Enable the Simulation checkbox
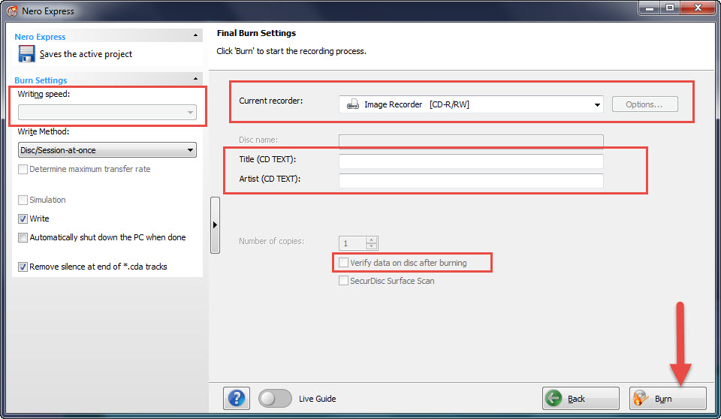 (23, 200)
